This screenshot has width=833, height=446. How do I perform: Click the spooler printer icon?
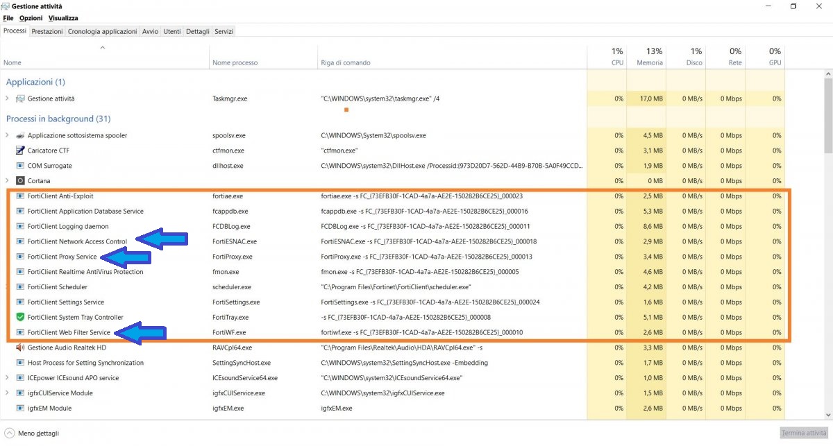point(20,135)
